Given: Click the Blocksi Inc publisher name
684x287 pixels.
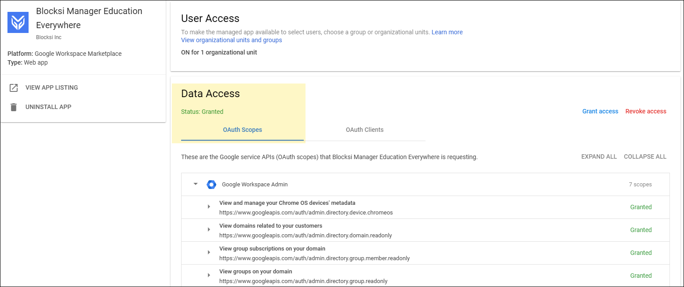Looking at the screenshot, I should point(48,37).
